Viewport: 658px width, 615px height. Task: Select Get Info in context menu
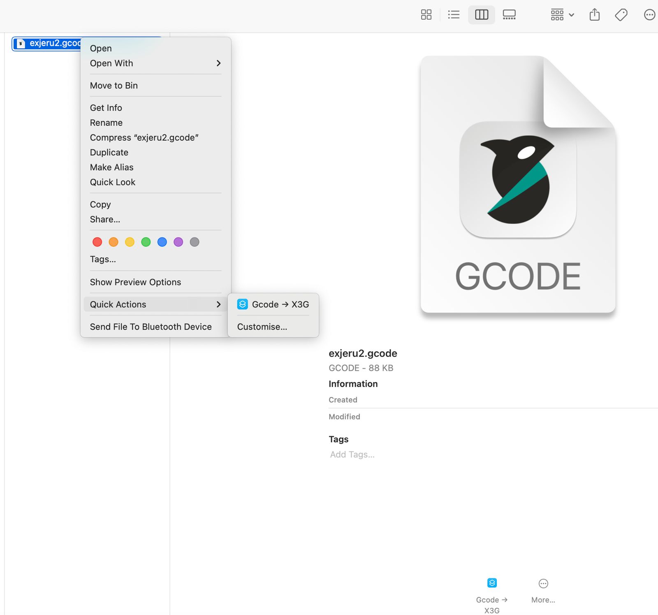coord(106,108)
